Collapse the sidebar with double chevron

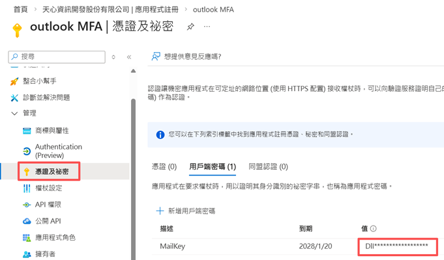point(129,57)
